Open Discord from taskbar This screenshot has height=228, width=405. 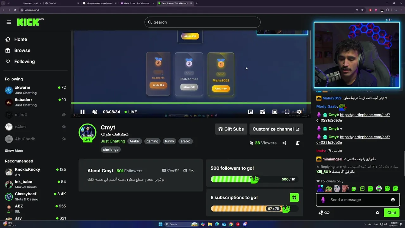245,224
